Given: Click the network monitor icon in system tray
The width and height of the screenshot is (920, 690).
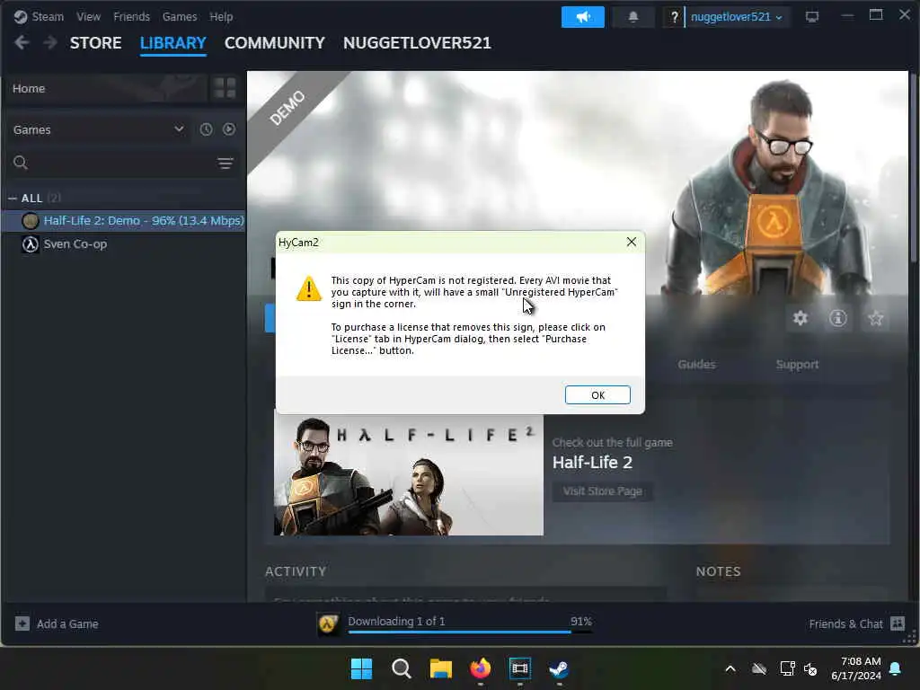Looking at the screenshot, I should coord(787,668).
